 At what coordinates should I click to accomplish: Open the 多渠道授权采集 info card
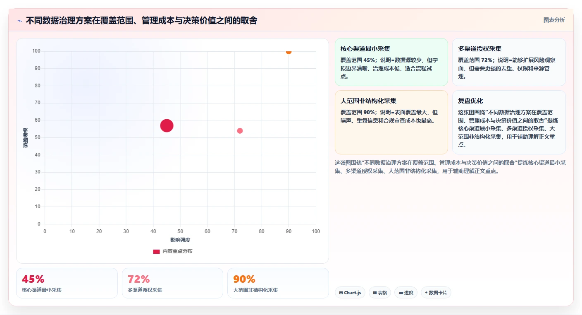coord(509,62)
